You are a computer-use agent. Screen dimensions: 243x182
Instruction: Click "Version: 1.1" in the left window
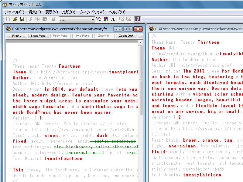(x=27, y=118)
